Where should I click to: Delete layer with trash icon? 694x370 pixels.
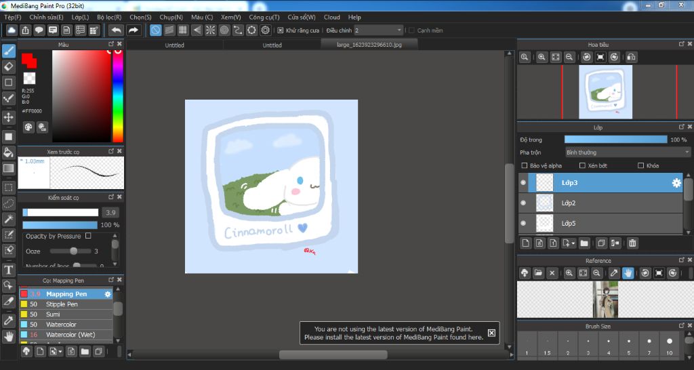tap(632, 243)
